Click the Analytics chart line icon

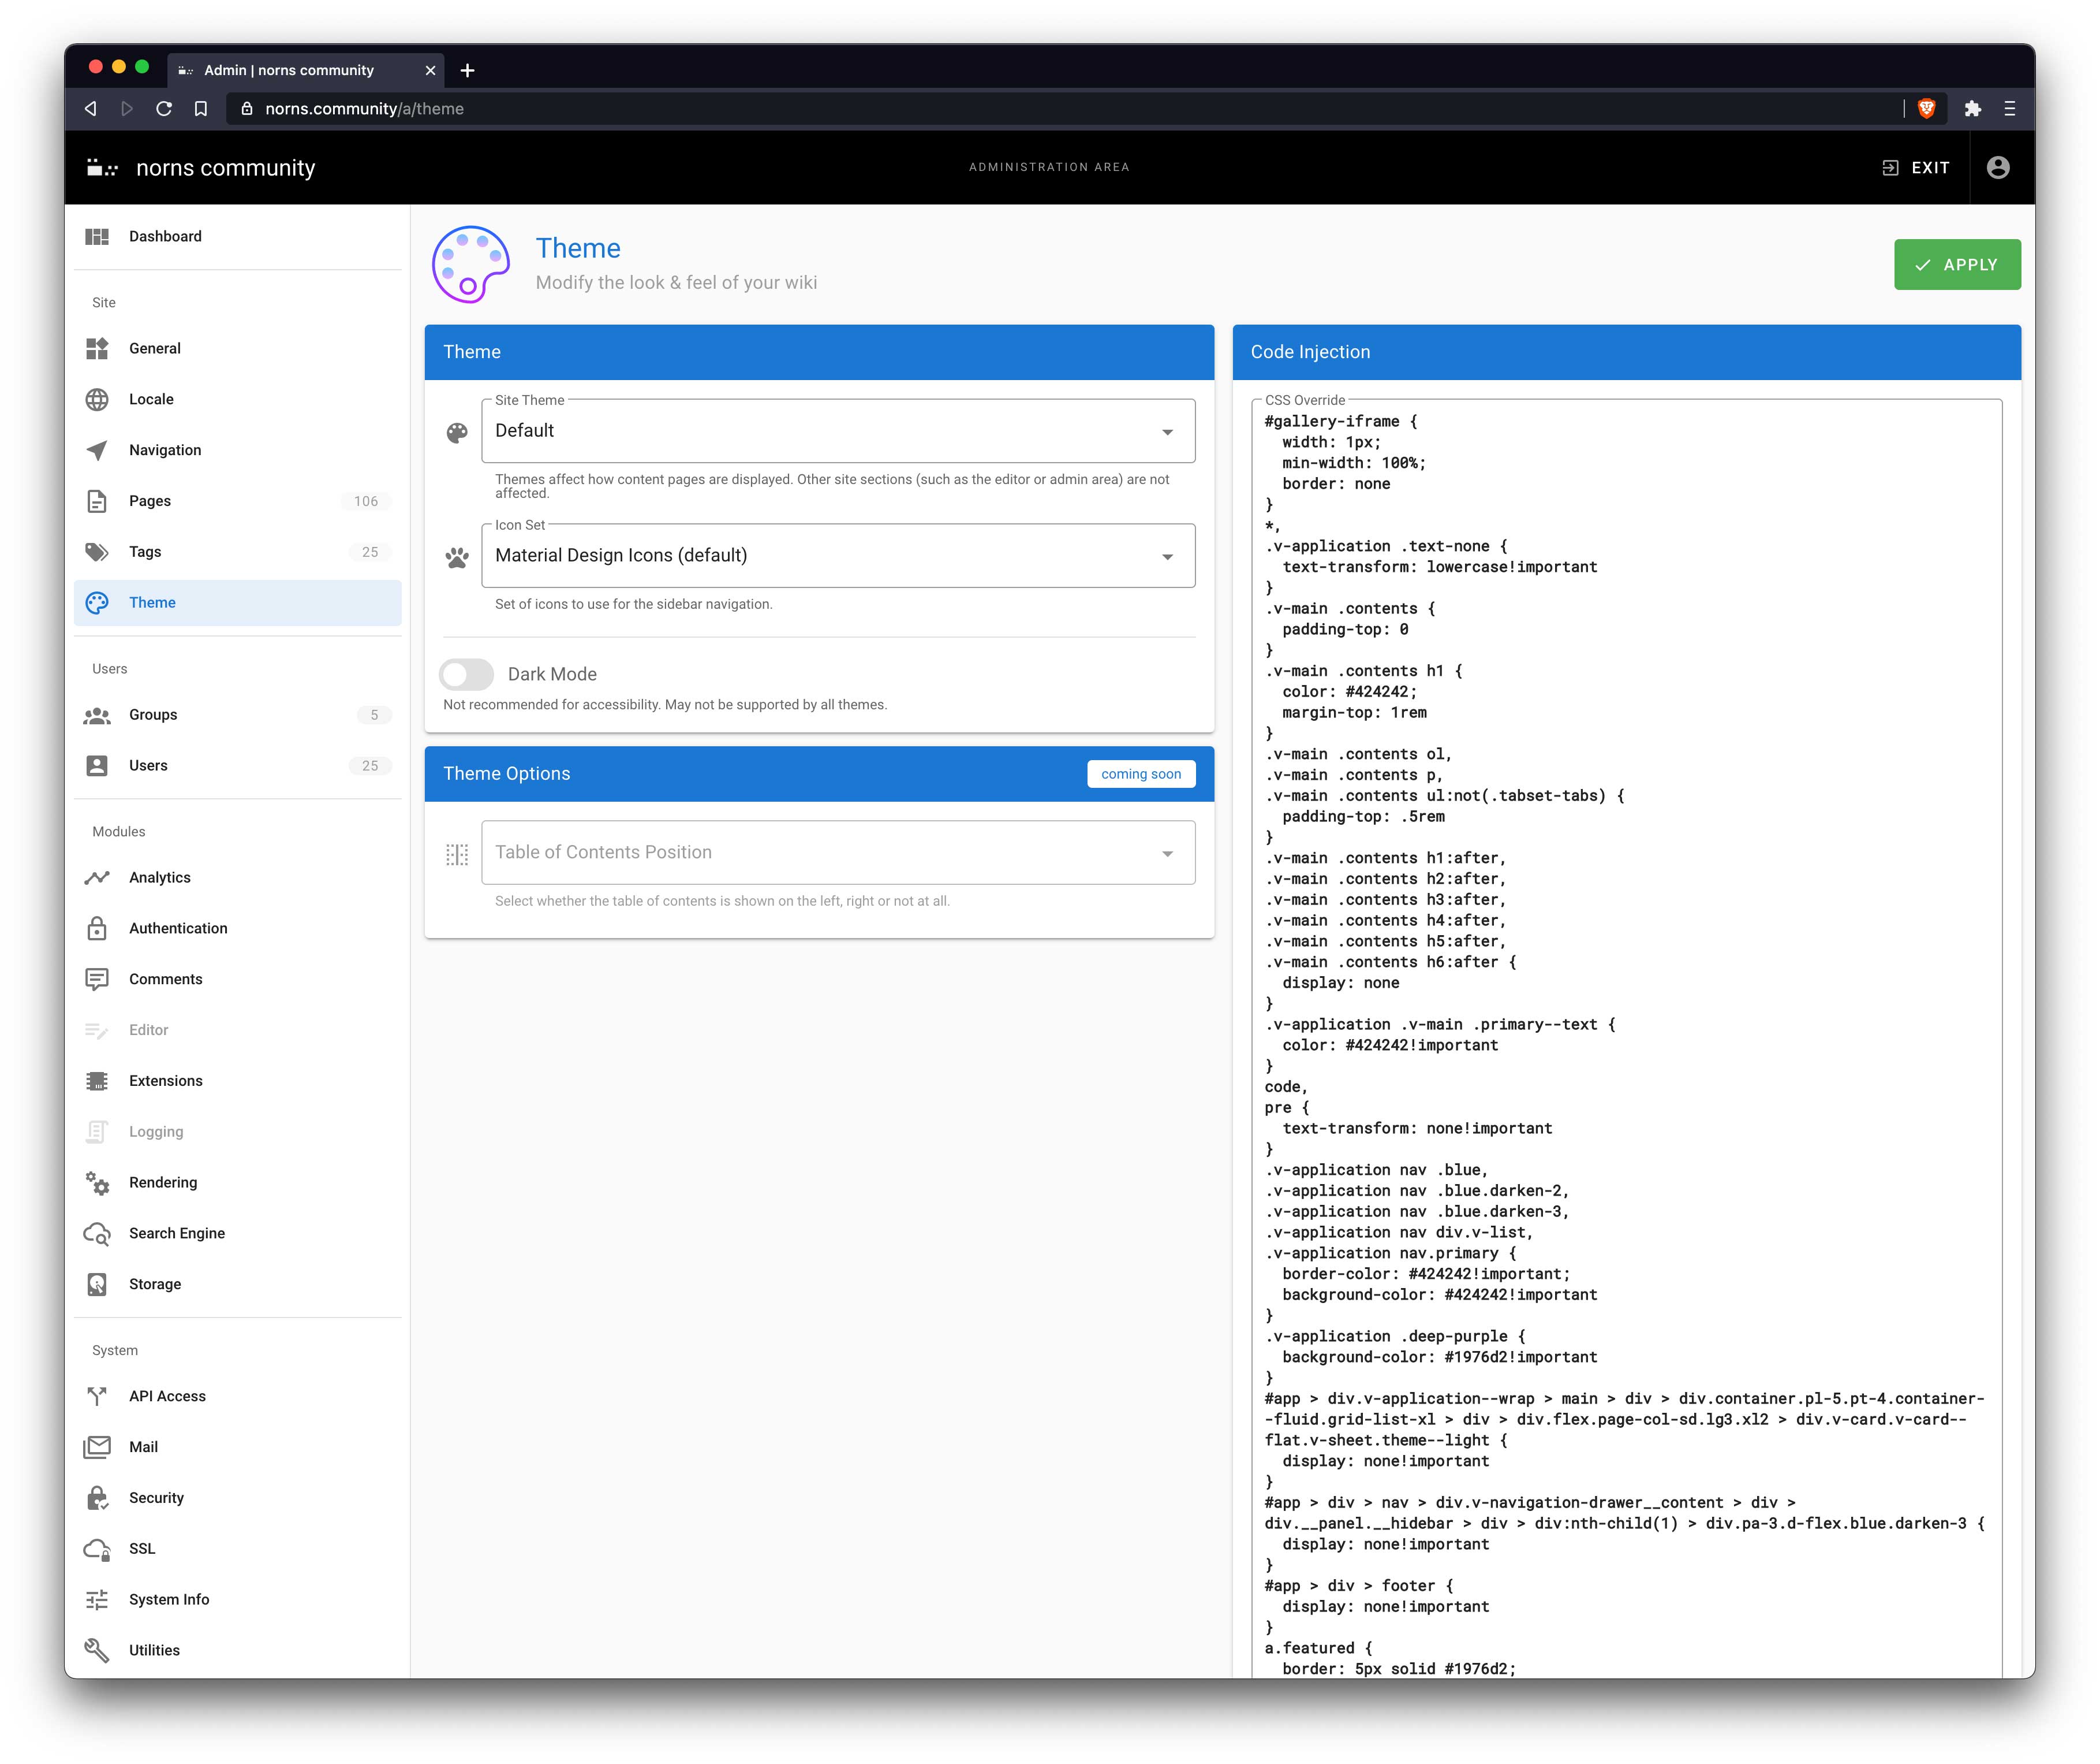point(97,877)
